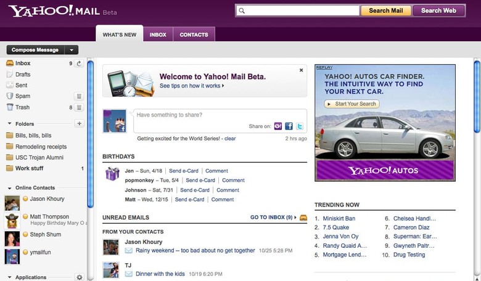Click the birthday gift box icon
Screen dimensions: 481x281
point(112,174)
